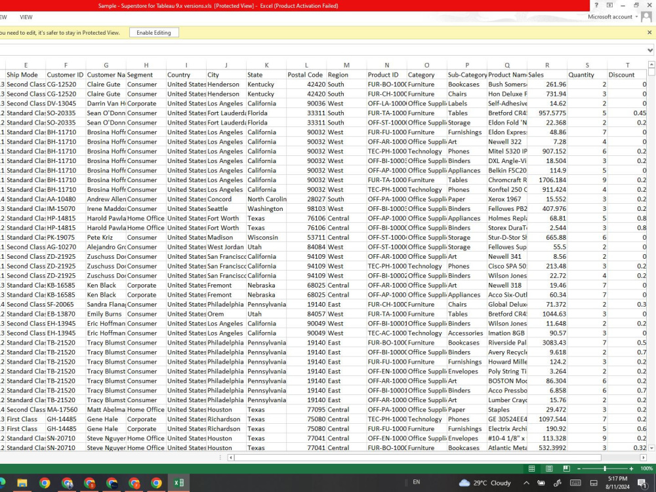Click the Microsoft account avatar picture
This screenshot has width=656, height=492.
[646, 17]
